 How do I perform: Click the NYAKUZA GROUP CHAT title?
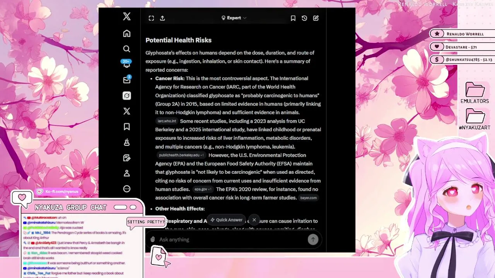click(71, 208)
